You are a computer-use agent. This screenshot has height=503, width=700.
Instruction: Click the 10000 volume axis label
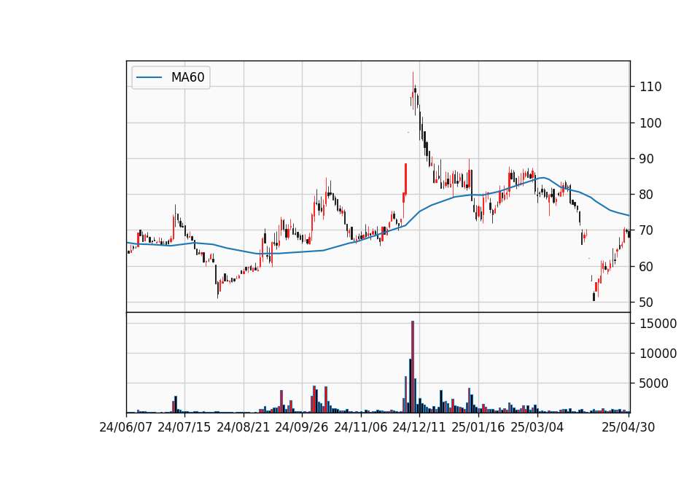(x=658, y=354)
